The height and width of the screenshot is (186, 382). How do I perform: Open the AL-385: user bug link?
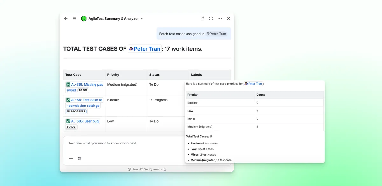tap(85, 121)
